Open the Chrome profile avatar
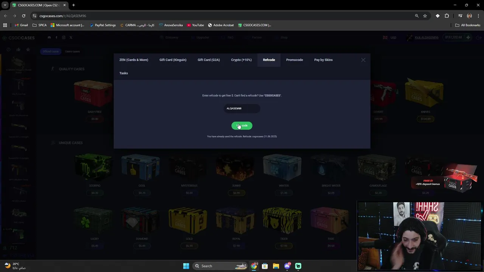Image resolution: width=484 pixels, height=272 pixels. coord(469,16)
